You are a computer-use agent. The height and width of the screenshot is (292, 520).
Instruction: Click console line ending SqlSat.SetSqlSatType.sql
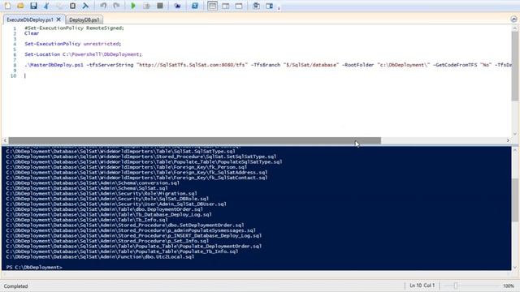click(141, 157)
